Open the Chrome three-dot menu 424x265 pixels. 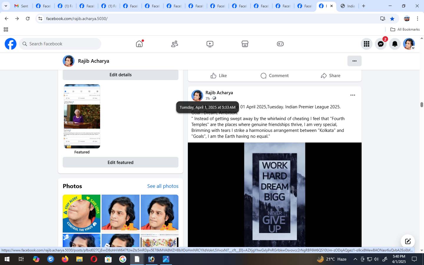(418, 19)
